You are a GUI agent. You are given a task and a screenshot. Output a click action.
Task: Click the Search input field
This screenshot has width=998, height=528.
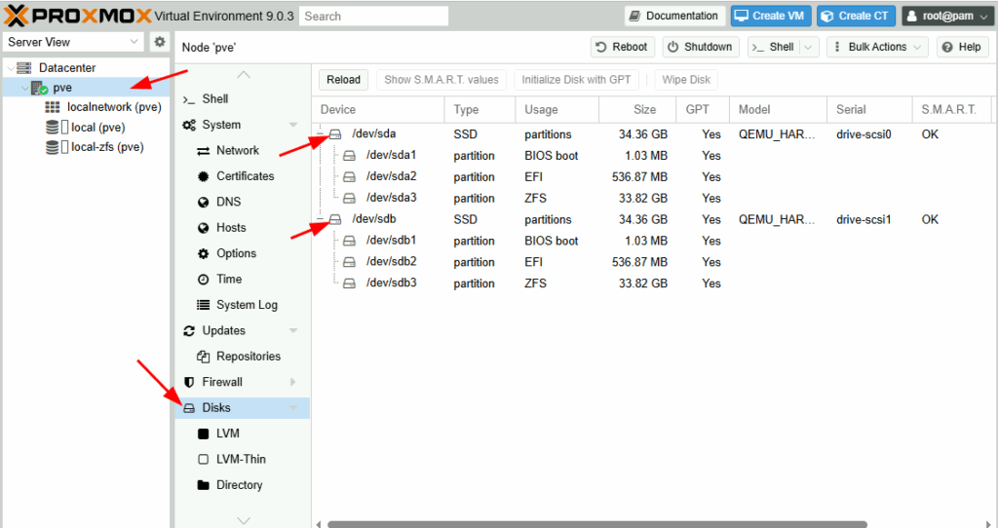click(x=373, y=17)
